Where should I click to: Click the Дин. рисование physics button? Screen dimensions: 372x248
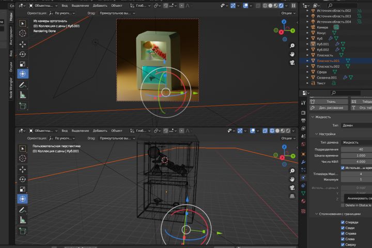(x=329, y=108)
